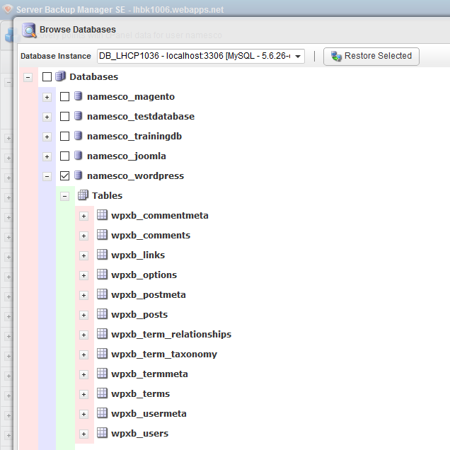Viewport: 450px width, 450px height.
Task: Expand the wpxb_term_taxonomy table node
Action: pyautogui.click(x=83, y=354)
